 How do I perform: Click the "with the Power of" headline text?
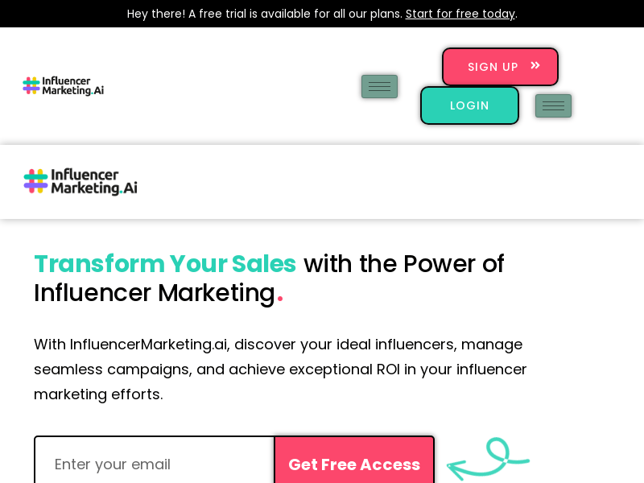click(404, 264)
